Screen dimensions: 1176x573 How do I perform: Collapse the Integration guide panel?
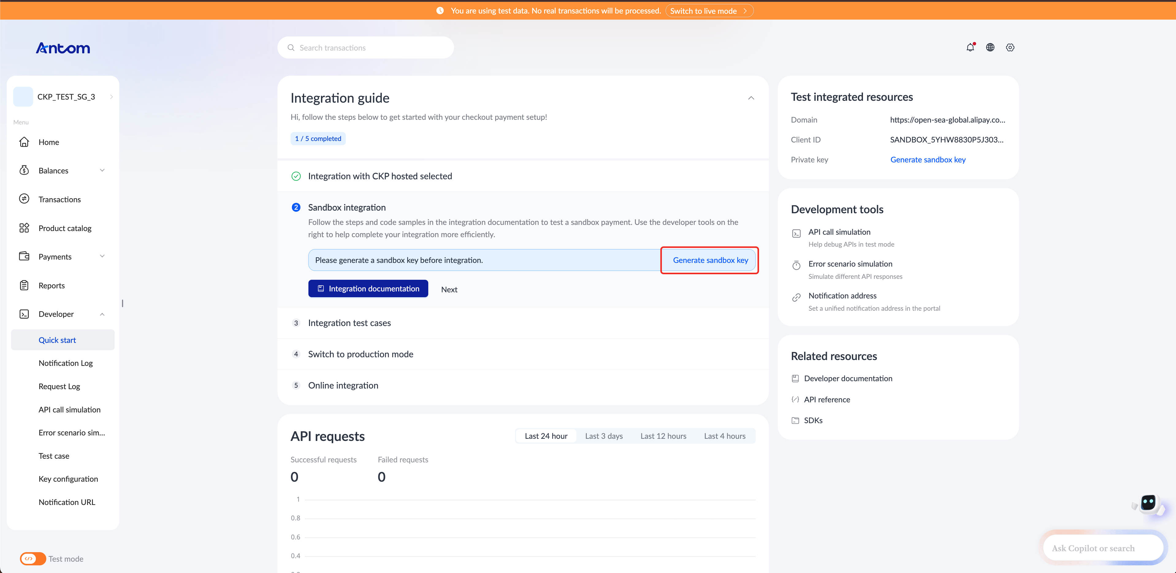click(x=751, y=98)
